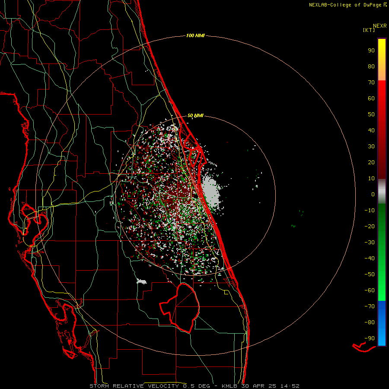Image resolution: width=389 pixels, height=389 pixels.
Task: Click the 60 knot scale label
Action: (x=371, y=98)
